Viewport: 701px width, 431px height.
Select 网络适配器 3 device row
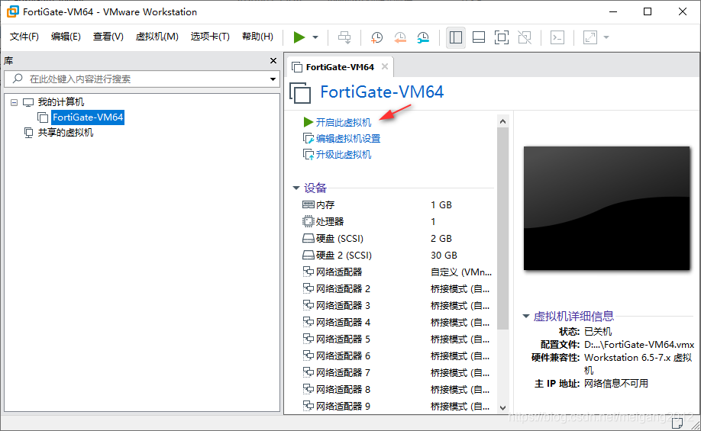[x=398, y=305]
